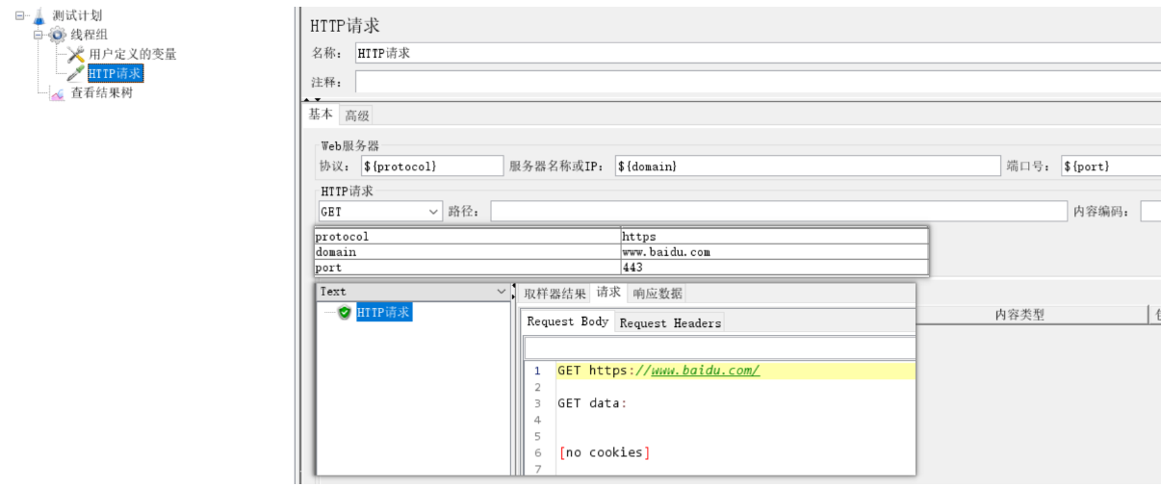Click the port variable name cell
Image resolution: width=1161 pixels, height=487 pixels.
[x=468, y=268]
